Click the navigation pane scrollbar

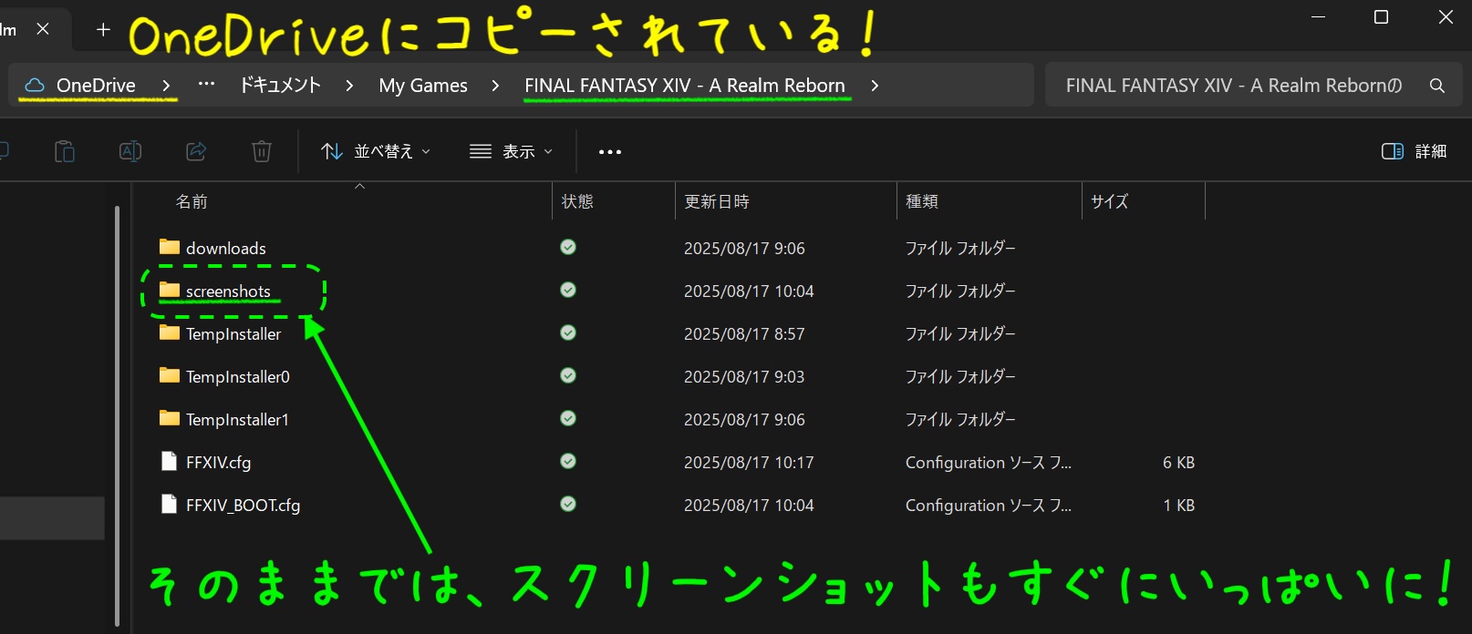(x=118, y=415)
